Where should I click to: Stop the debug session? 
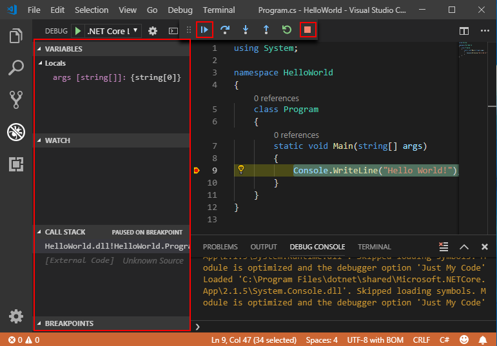pyautogui.click(x=308, y=30)
